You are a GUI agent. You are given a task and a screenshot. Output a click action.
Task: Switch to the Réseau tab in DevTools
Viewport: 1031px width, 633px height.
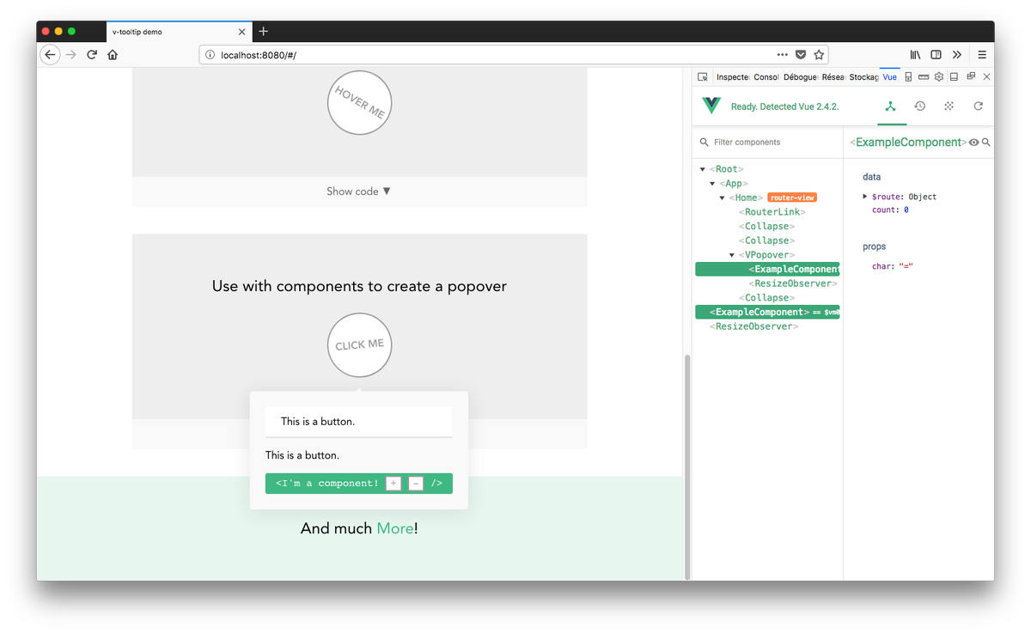tap(833, 76)
